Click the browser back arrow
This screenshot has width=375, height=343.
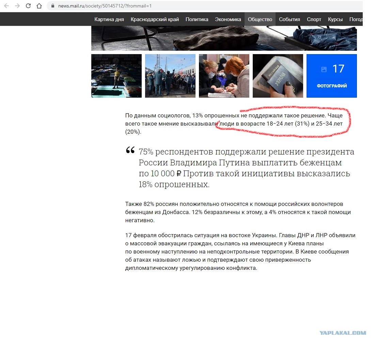pos(6,6)
